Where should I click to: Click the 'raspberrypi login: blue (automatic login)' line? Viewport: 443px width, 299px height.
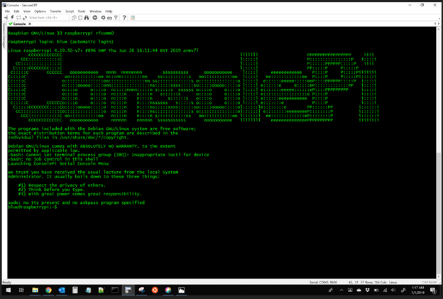[61, 42]
